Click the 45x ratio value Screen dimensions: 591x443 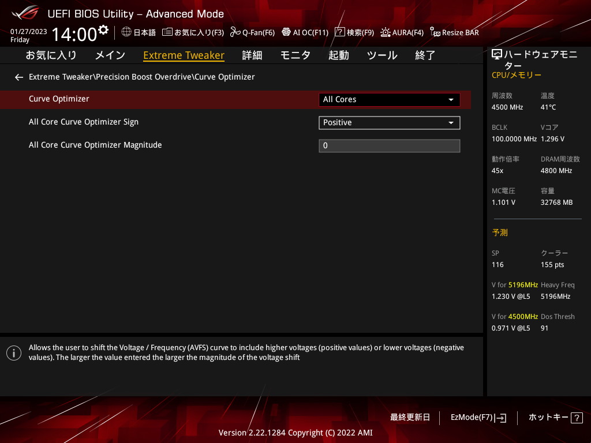498,171
